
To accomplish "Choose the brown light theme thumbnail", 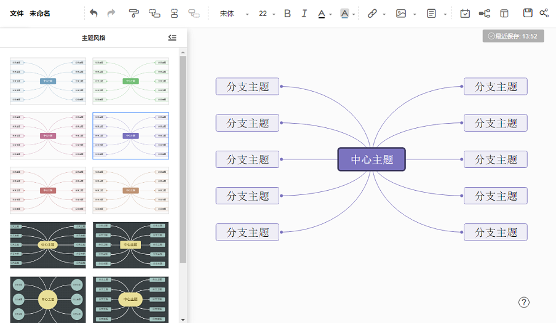I will point(131,190).
